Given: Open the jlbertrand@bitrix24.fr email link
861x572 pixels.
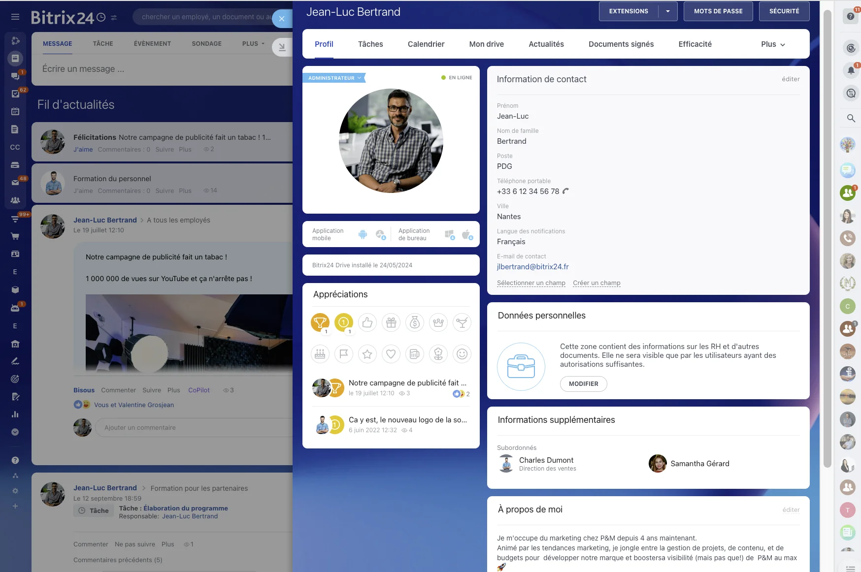Looking at the screenshot, I should pyautogui.click(x=532, y=267).
